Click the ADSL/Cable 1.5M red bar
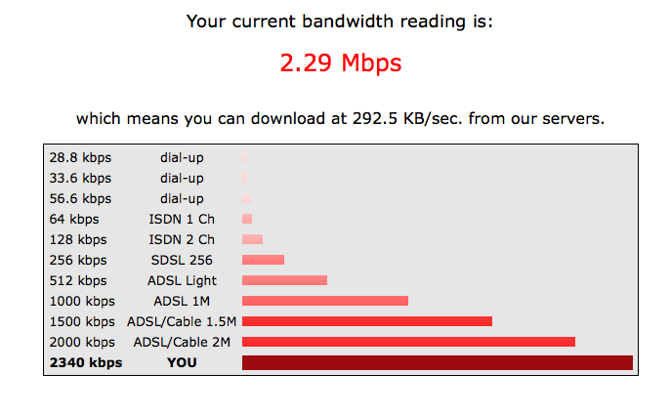Viewport: 670px width, 415px height. pyautogui.click(x=366, y=321)
